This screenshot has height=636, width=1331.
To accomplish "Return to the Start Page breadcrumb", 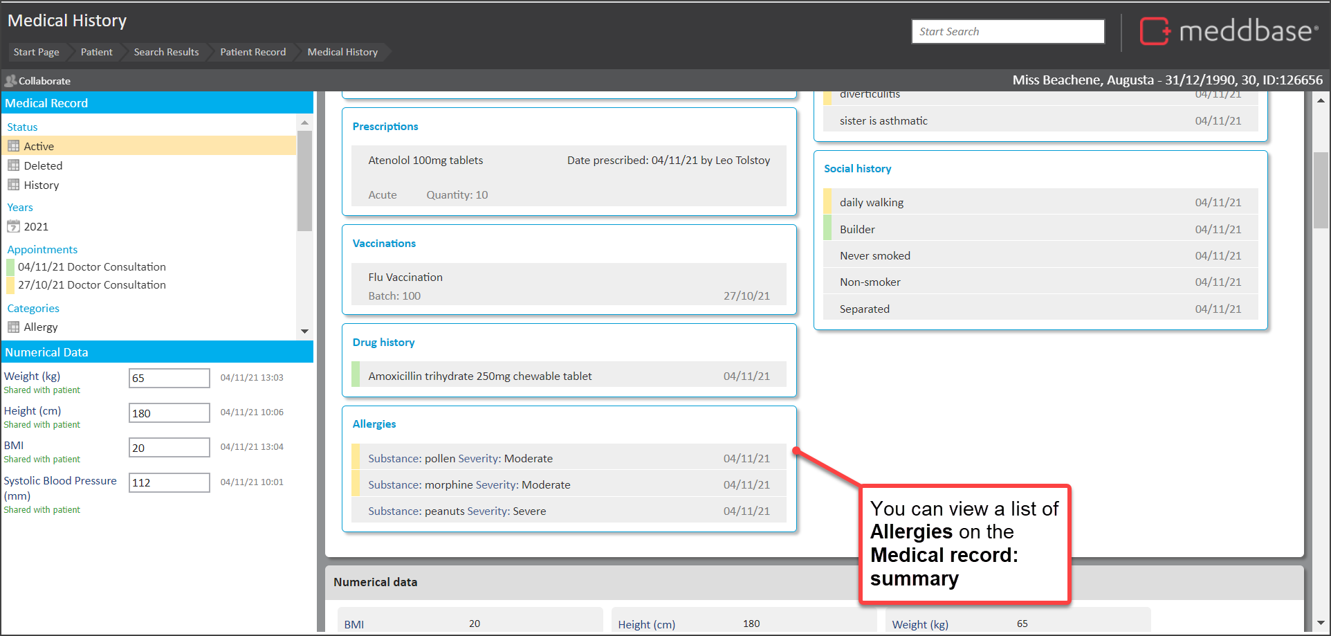I will tap(36, 52).
